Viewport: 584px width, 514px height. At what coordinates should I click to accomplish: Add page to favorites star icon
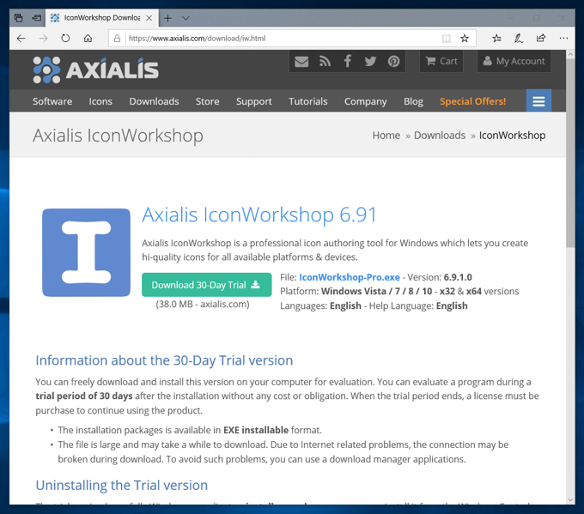pos(465,39)
